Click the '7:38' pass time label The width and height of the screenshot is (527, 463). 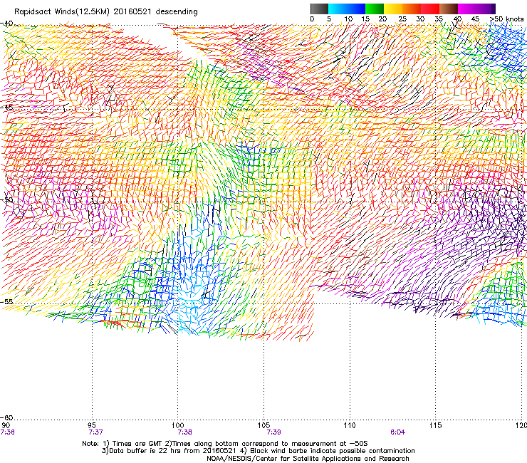(x=185, y=432)
